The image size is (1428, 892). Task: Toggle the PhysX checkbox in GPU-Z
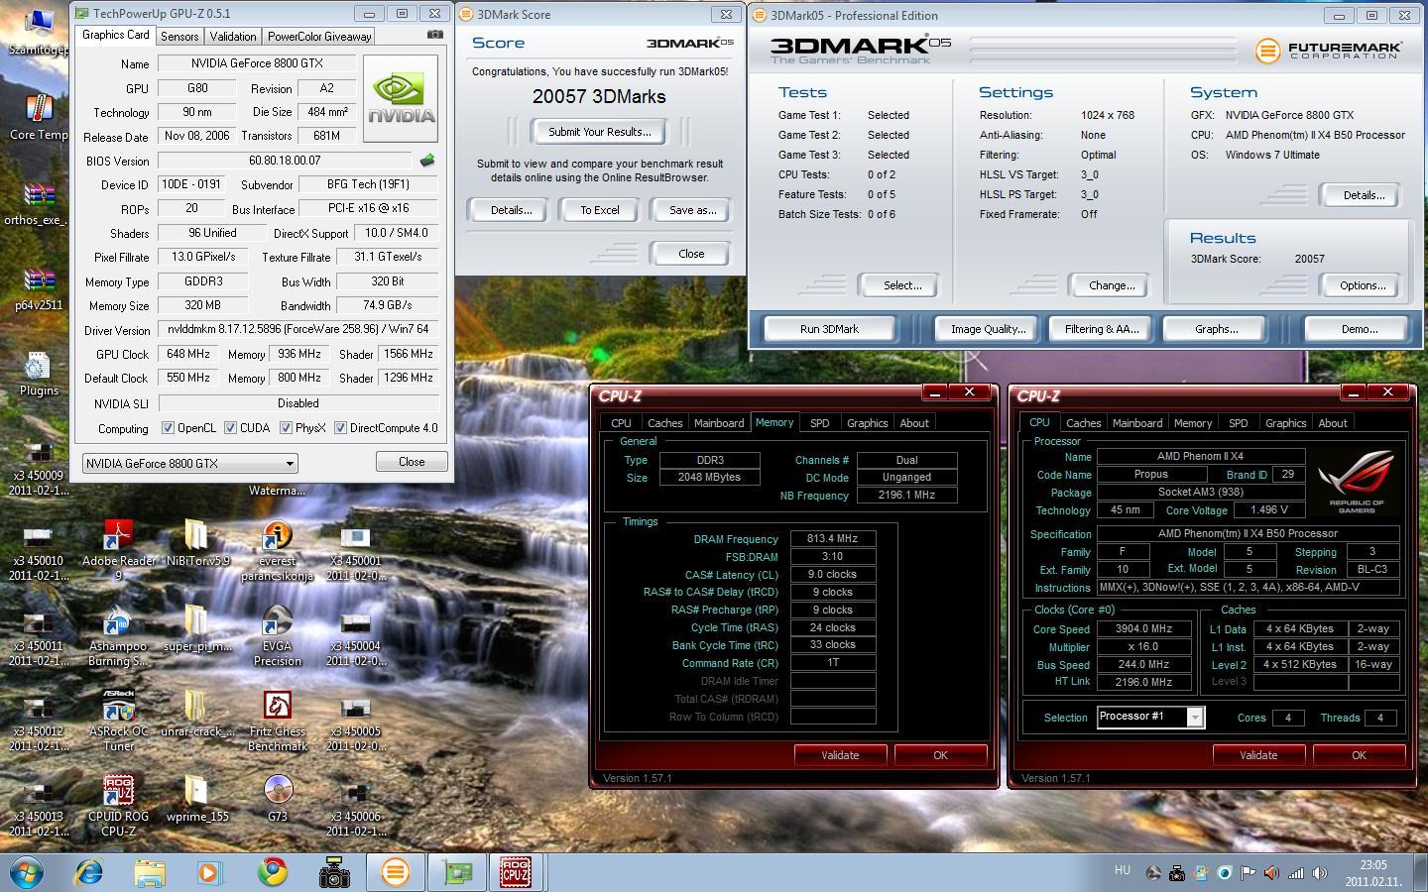pyautogui.click(x=286, y=428)
